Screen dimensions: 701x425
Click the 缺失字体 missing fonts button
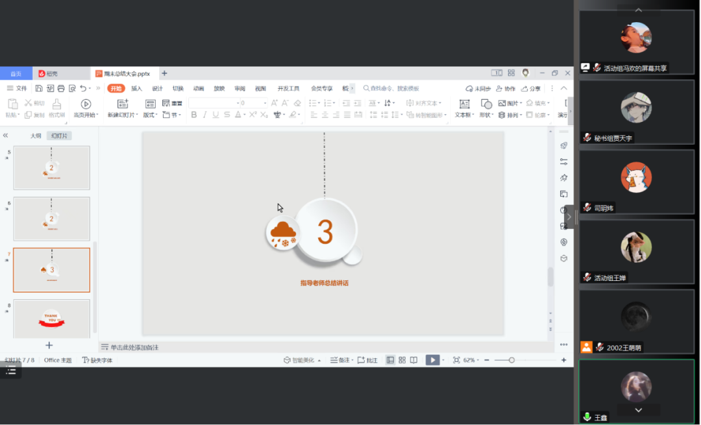pyautogui.click(x=97, y=360)
